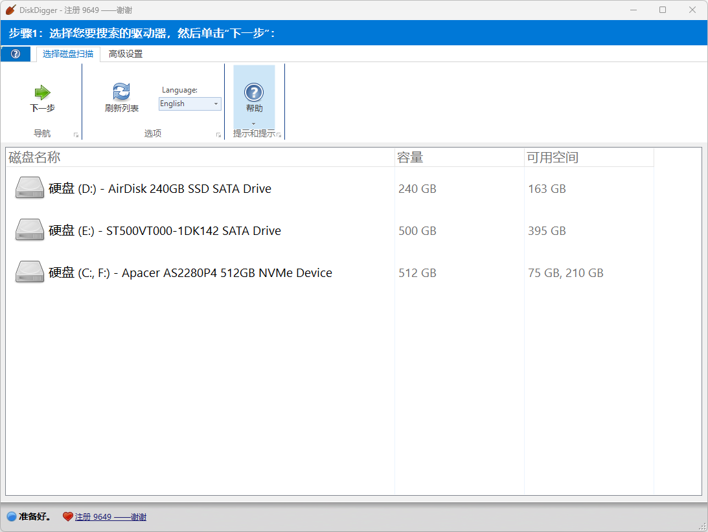Click the small help icon beside tabs
Viewport: 708px width, 532px height.
16,54
